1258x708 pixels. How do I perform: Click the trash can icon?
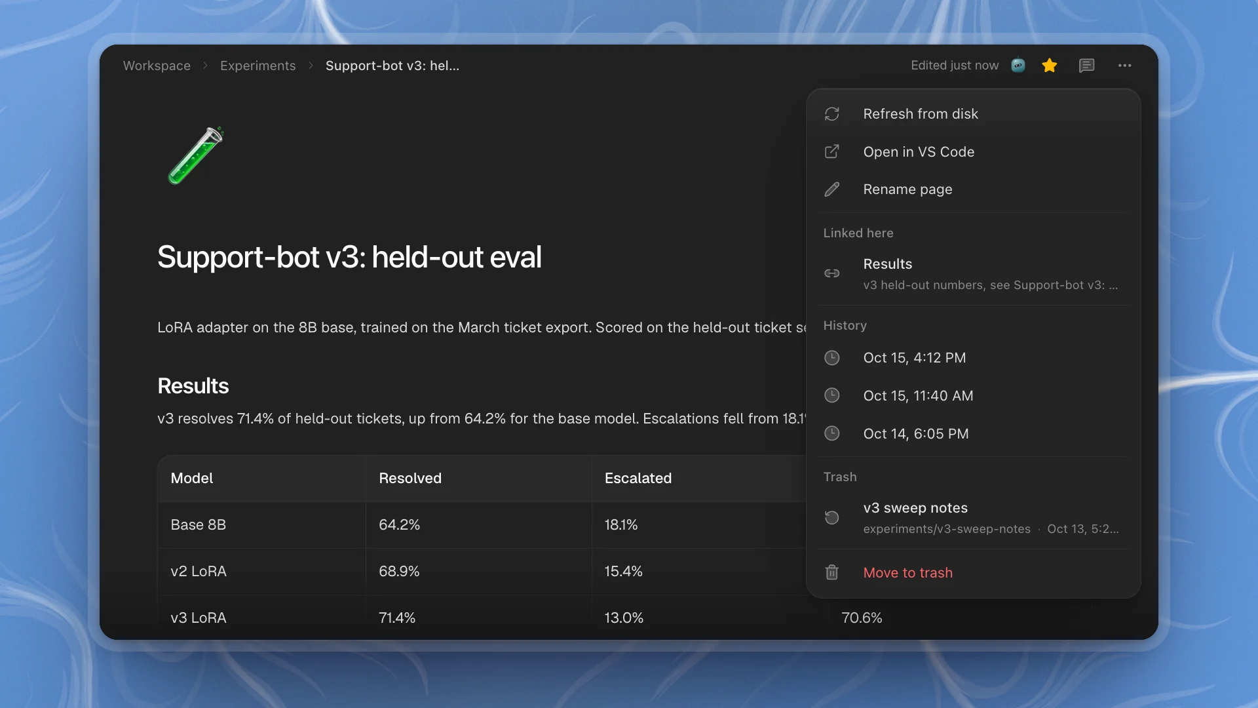pyautogui.click(x=832, y=572)
